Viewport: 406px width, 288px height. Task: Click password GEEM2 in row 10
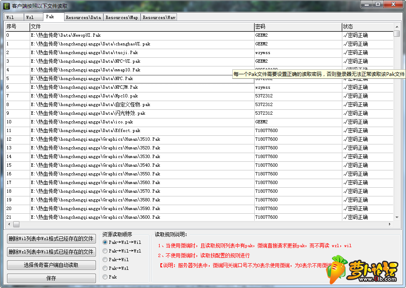[261, 122]
